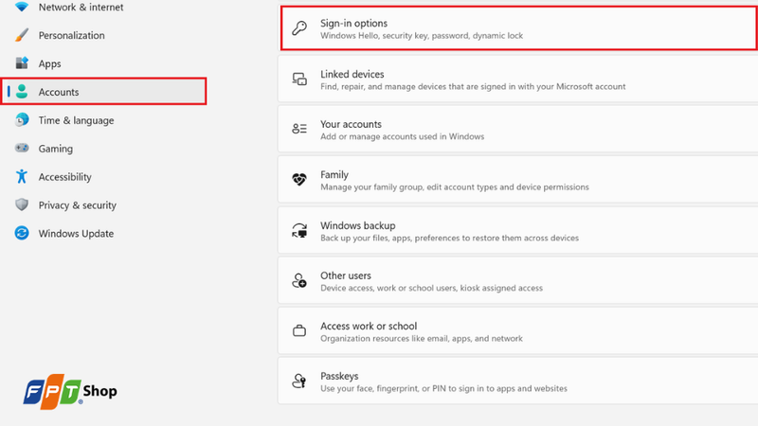The height and width of the screenshot is (426, 758).
Task: Click the briefcase icon for Access work or school
Action: 299,330
